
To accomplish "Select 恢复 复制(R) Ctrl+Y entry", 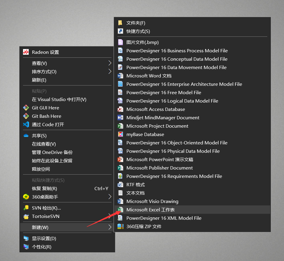I will [67, 189].
